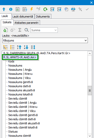Click the magnifying glass search icon

(x=26, y=30)
